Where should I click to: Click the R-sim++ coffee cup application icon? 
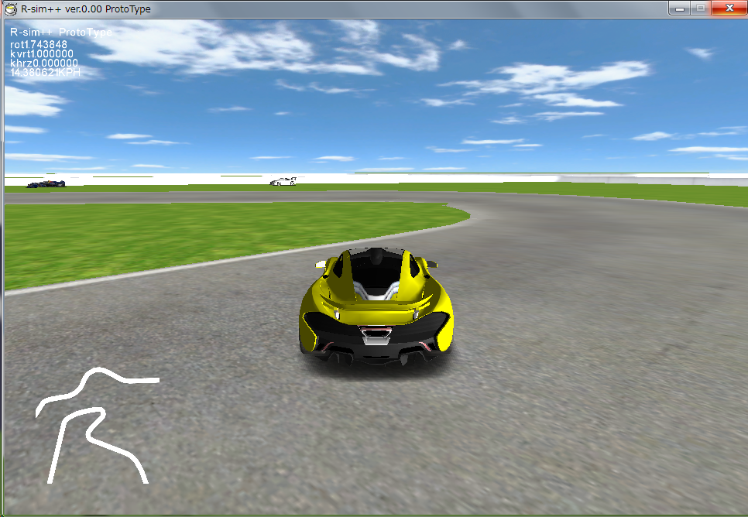pyautogui.click(x=9, y=9)
